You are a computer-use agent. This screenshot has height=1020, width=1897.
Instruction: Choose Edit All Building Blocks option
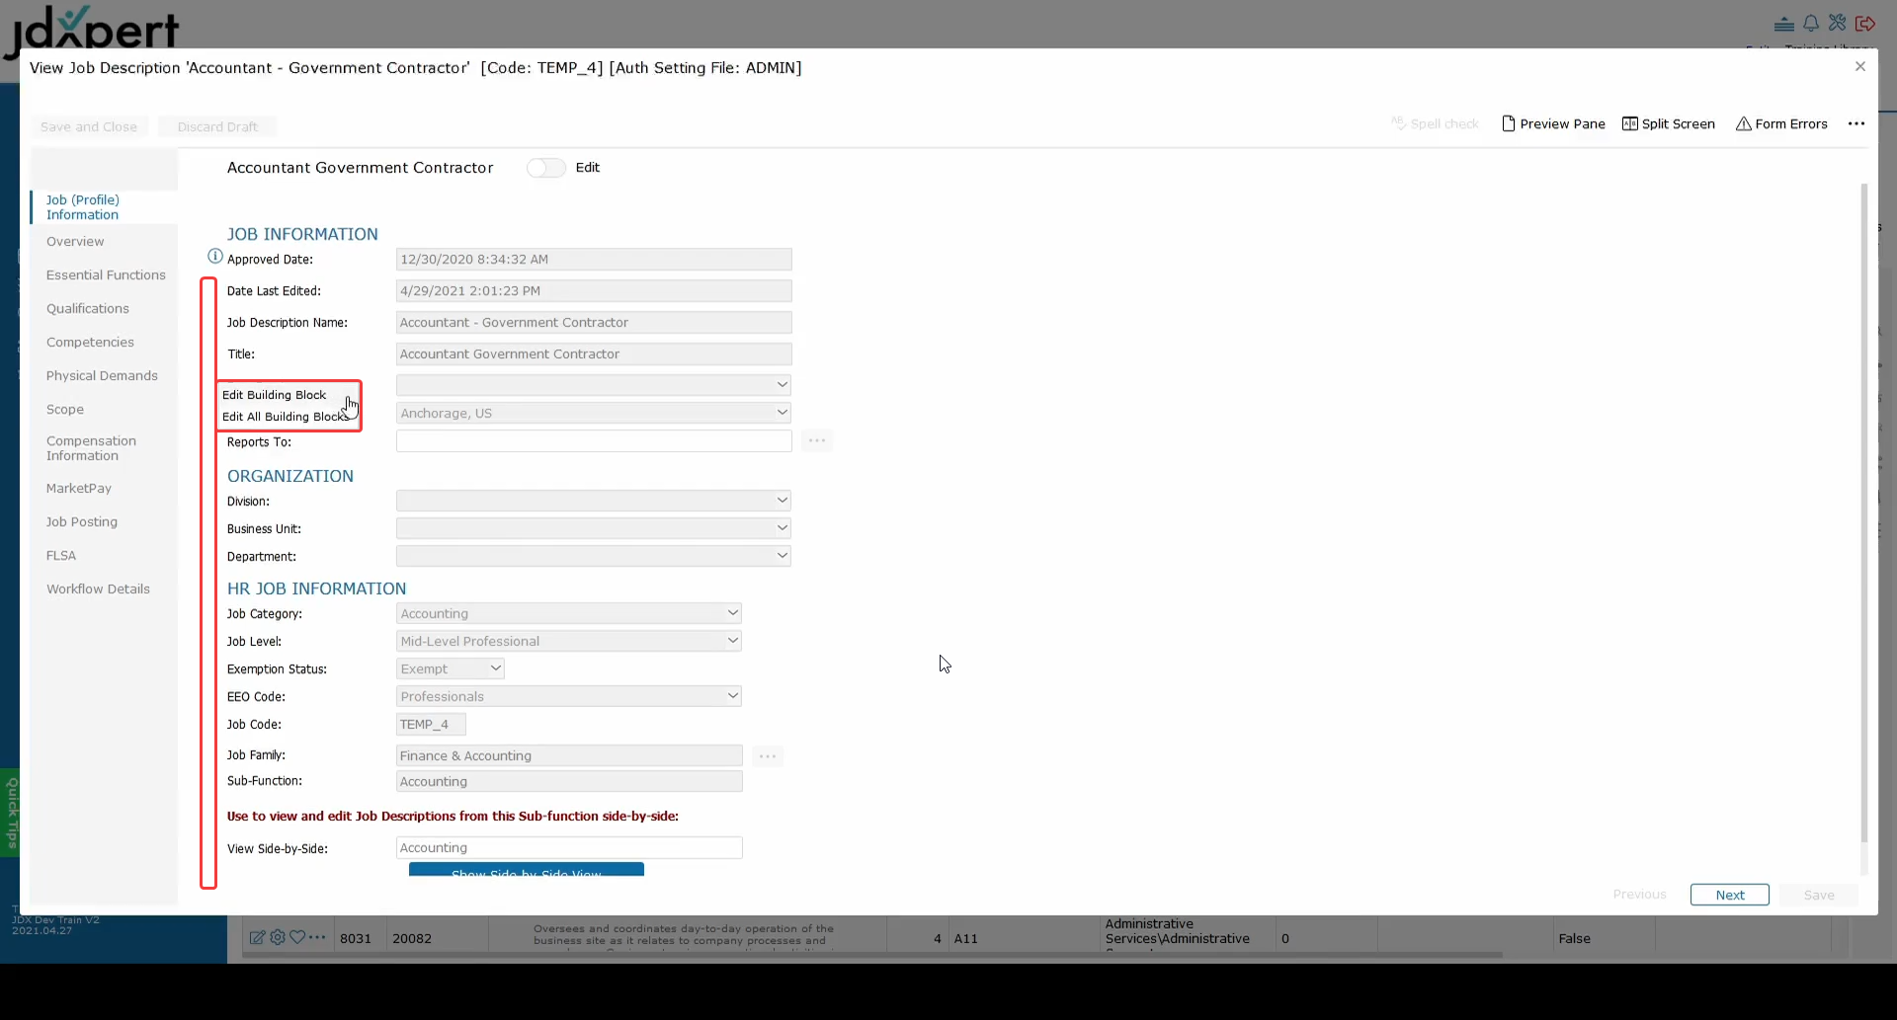coord(283,417)
